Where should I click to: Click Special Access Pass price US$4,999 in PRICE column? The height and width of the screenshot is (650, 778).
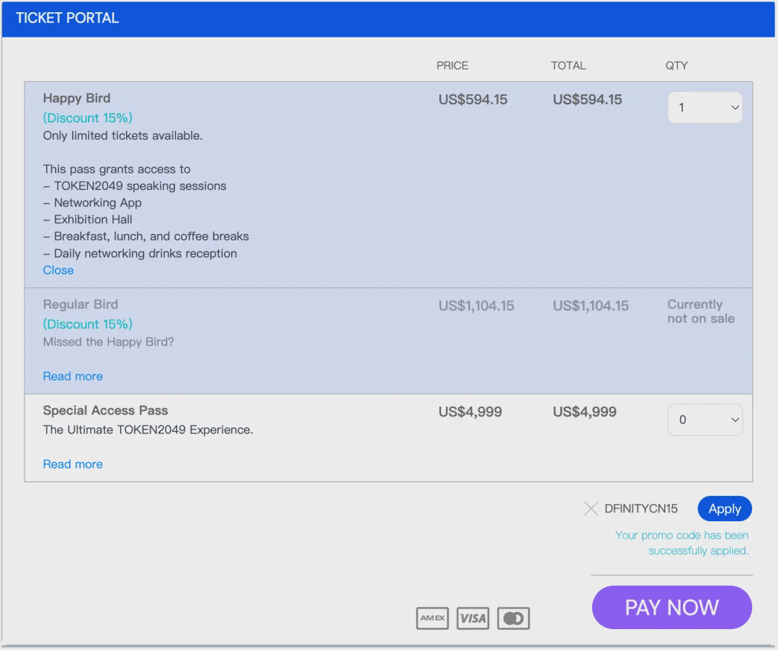tap(470, 412)
